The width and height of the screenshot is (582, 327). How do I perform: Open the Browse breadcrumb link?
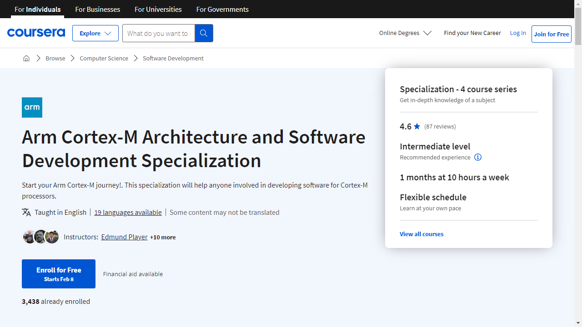pos(55,58)
